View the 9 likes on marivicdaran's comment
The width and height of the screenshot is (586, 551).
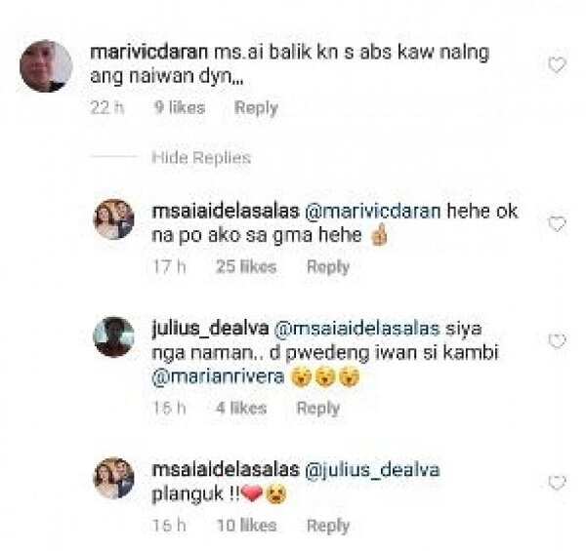tap(180, 108)
